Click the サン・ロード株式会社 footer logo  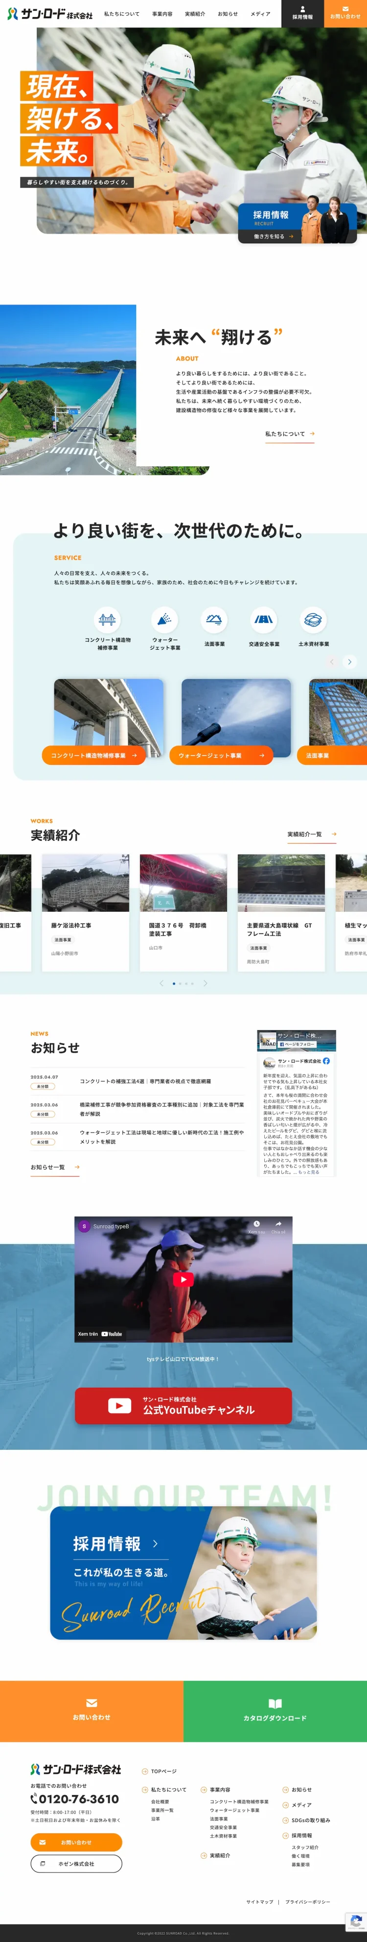tap(75, 1769)
